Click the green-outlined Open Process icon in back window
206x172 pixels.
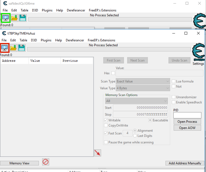pos(6,18)
